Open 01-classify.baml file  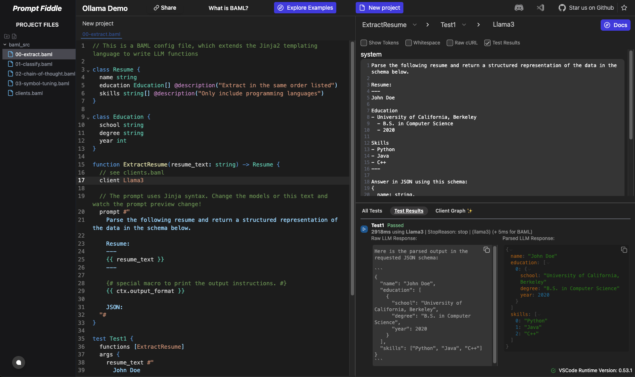pyautogui.click(x=34, y=64)
